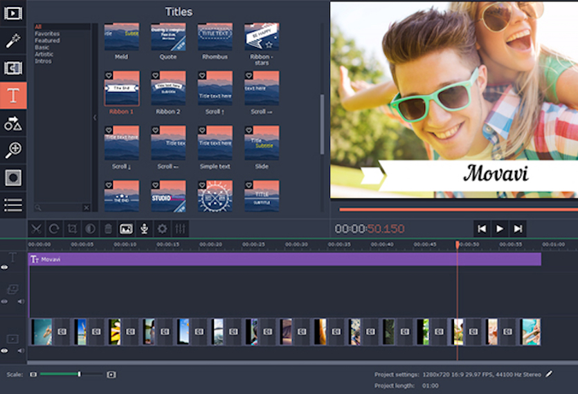The height and width of the screenshot is (394, 578).
Task: Favorite the Ribbon 2 title heart
Action: (156, 75)
